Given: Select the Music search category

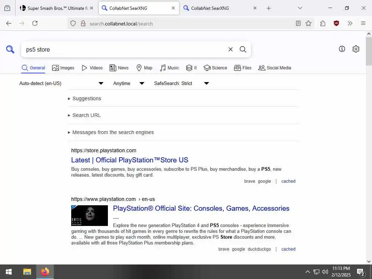Looking at the screenshot, I should [169, 68].
